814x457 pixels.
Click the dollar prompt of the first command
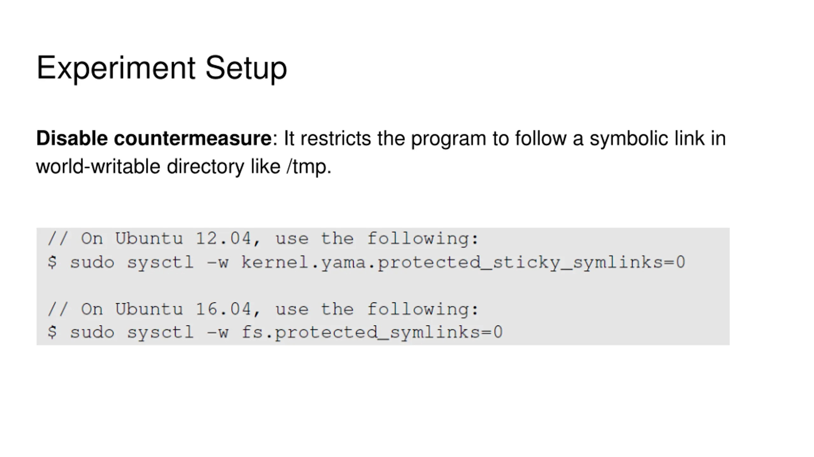click(x=52, y=262)
